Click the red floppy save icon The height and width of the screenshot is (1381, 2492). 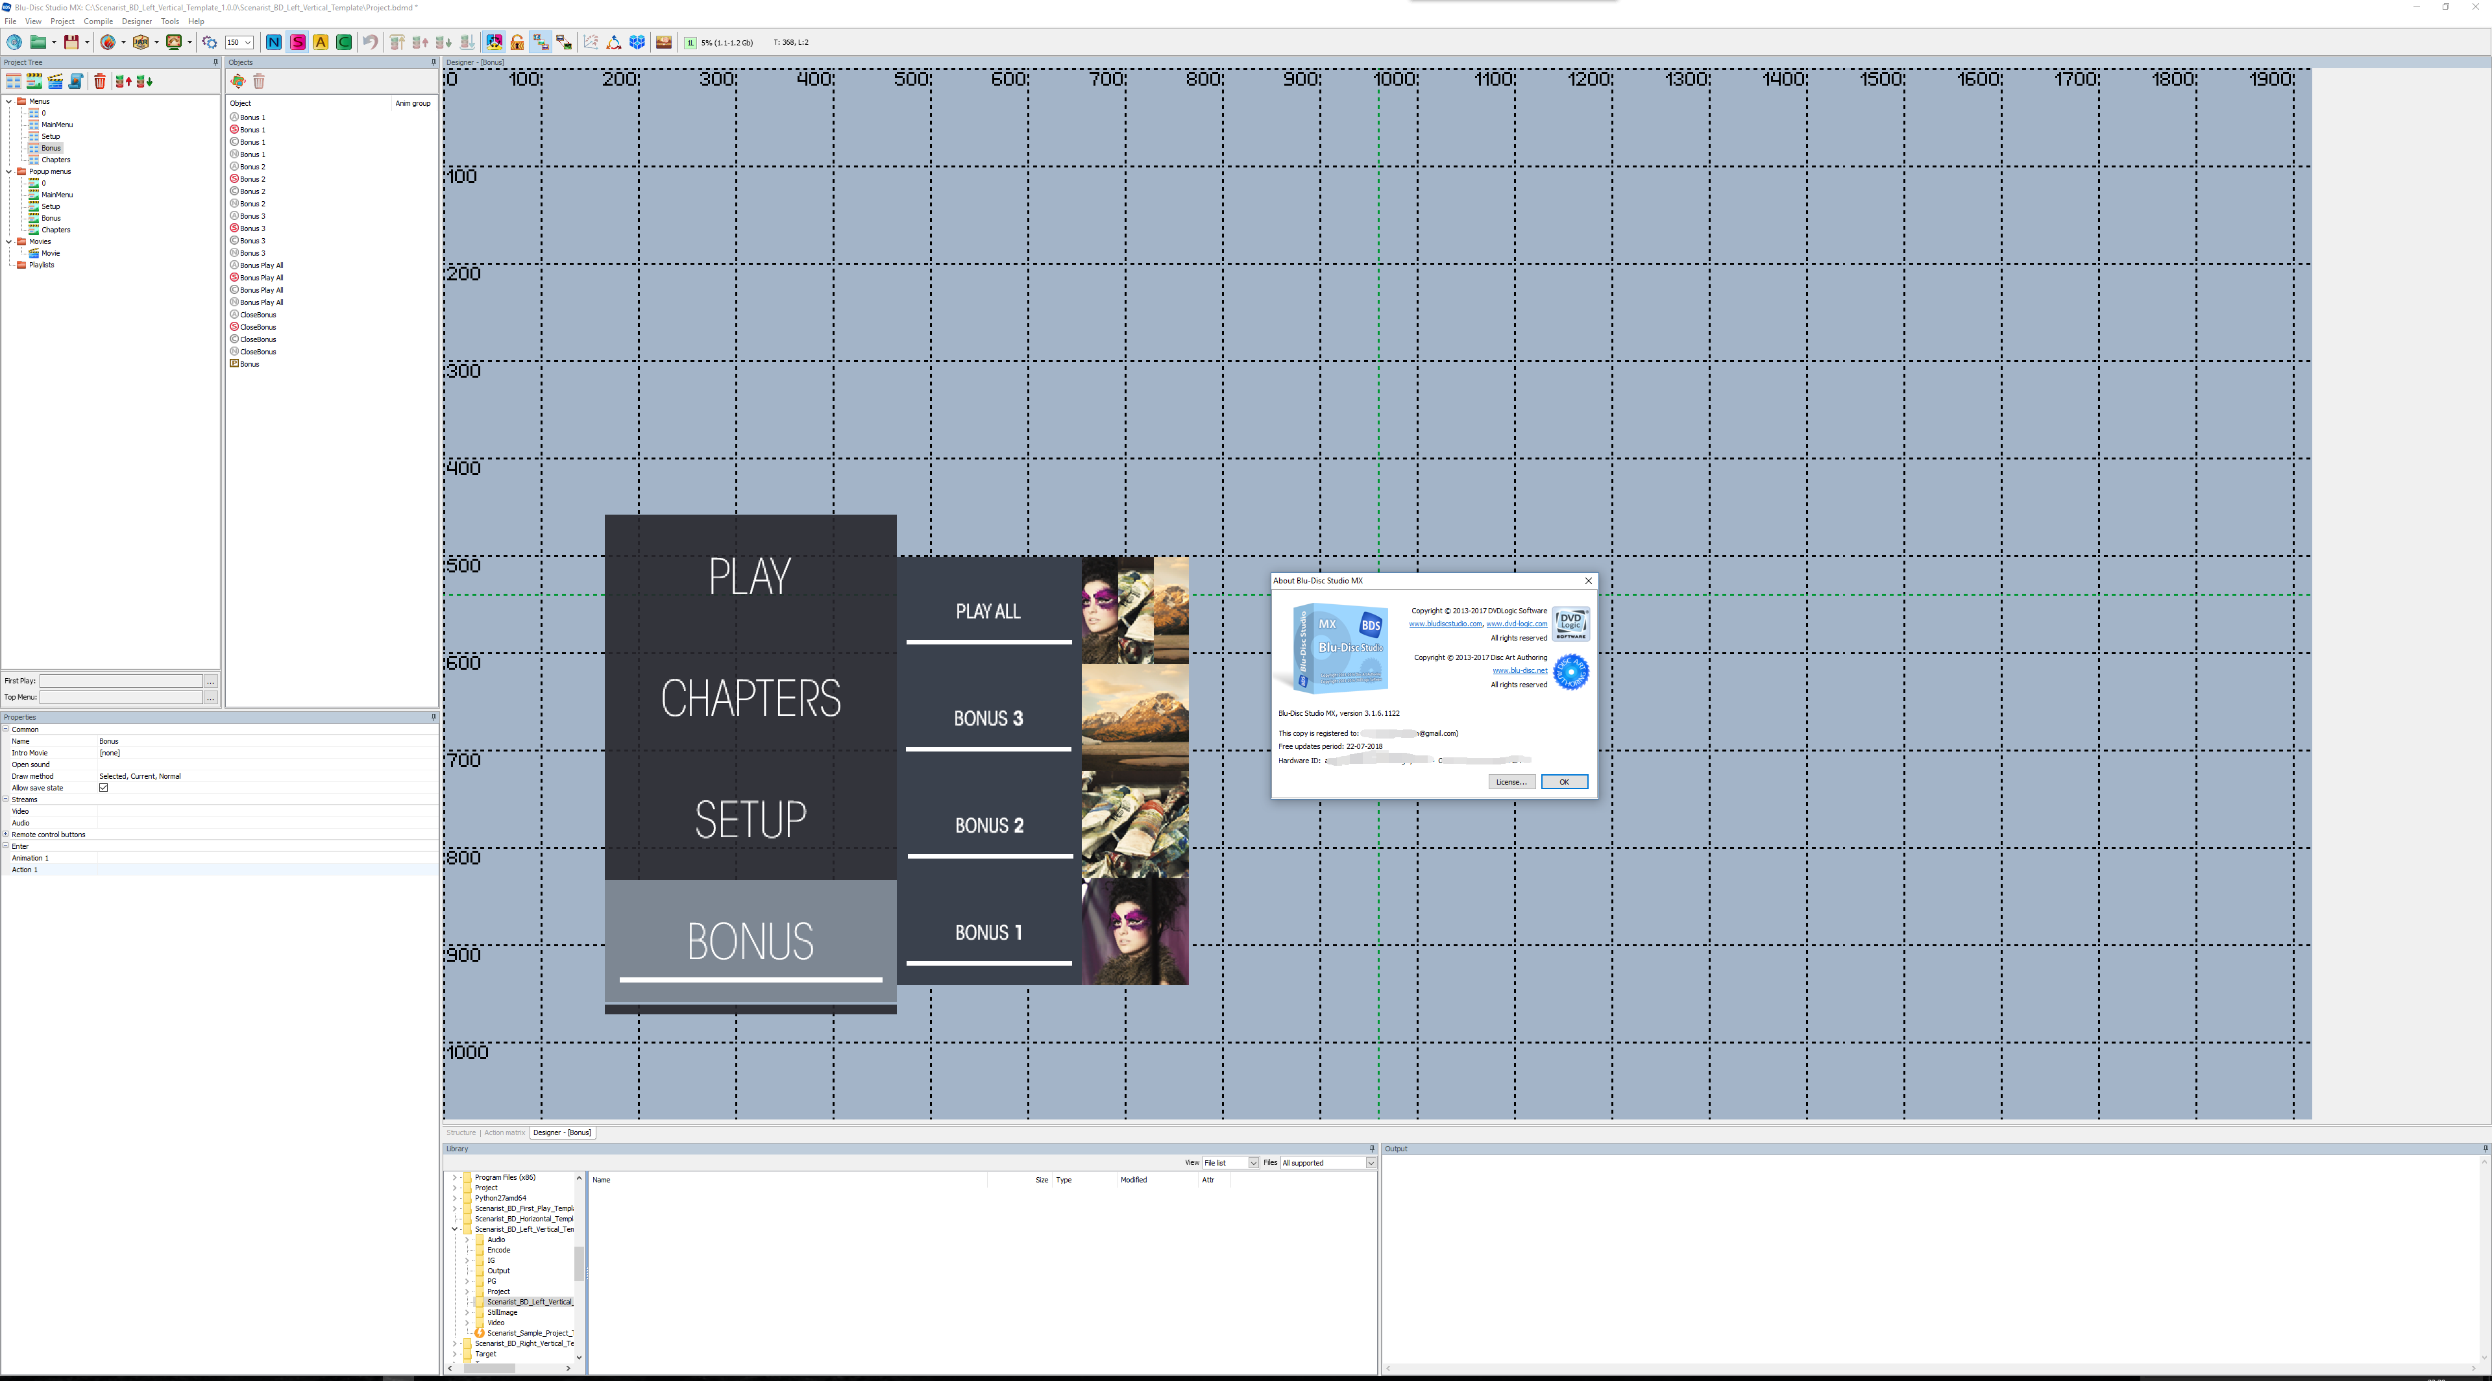[x=71, y=43]
